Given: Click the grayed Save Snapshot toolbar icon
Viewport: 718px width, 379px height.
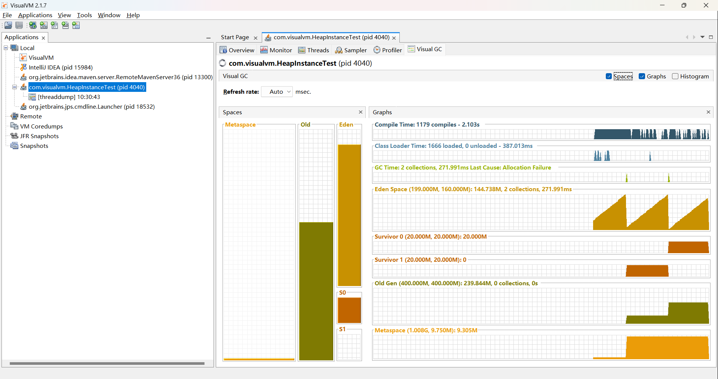Looking at the screenshot, I should tap(19, 25).
